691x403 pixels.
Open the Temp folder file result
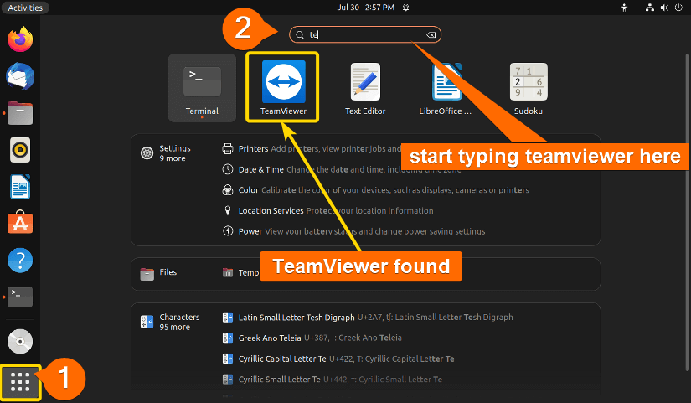pos(240,273)
